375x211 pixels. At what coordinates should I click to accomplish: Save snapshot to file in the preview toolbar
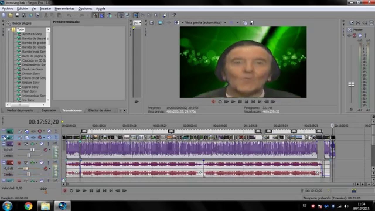click(252, 23)
